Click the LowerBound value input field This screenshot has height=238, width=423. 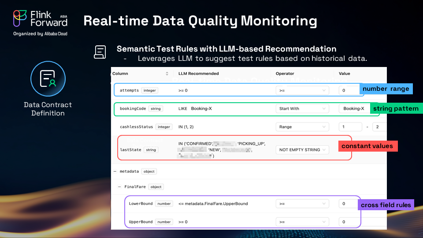click(x=348, y=204)
